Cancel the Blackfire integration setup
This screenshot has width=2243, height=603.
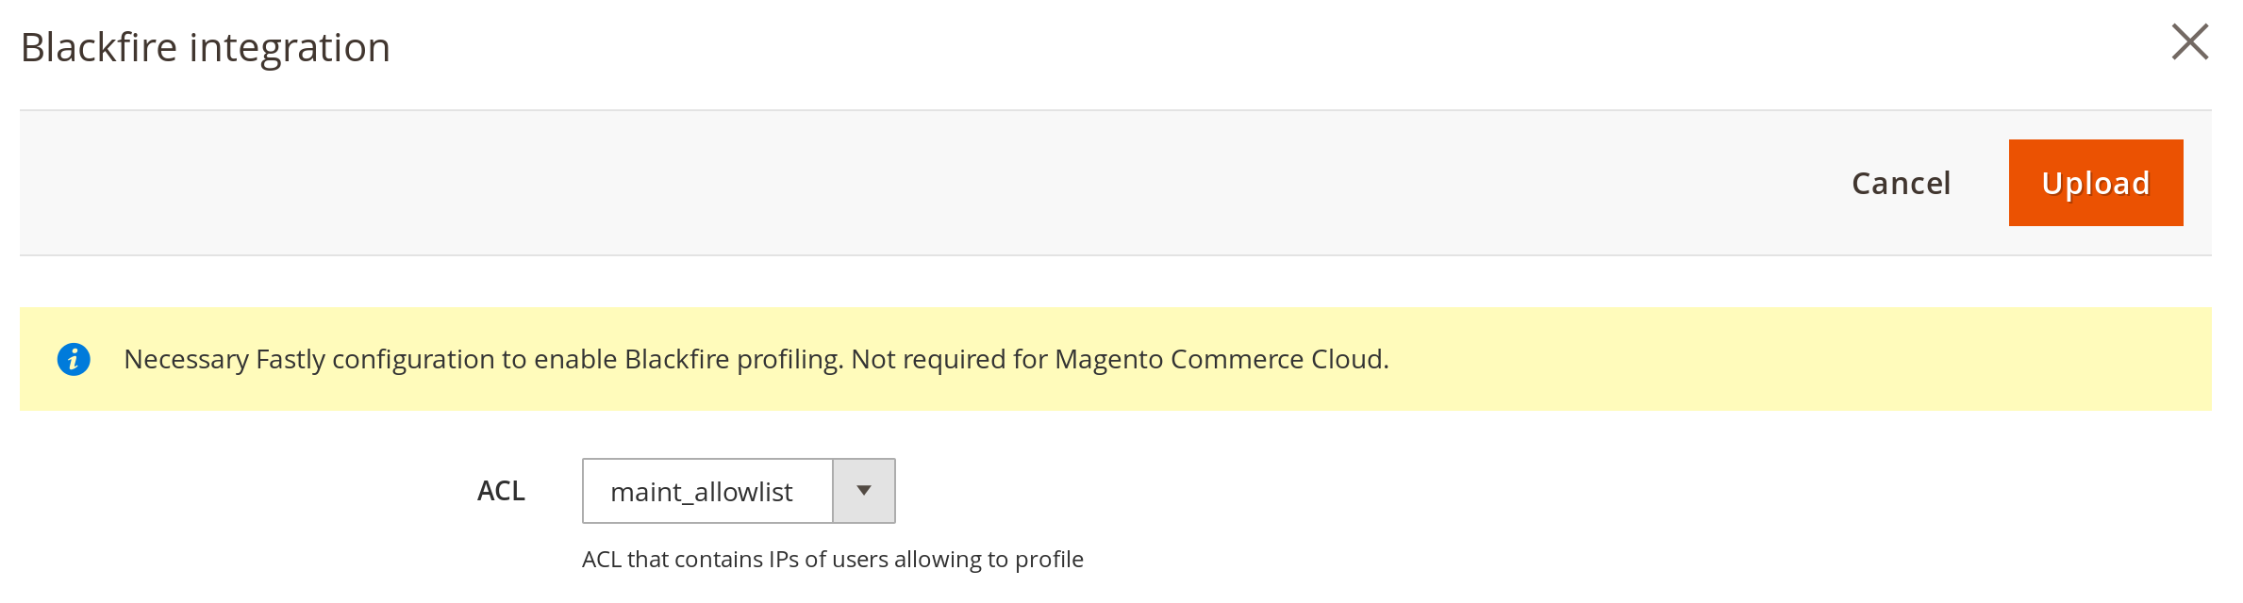(1901, 183)
